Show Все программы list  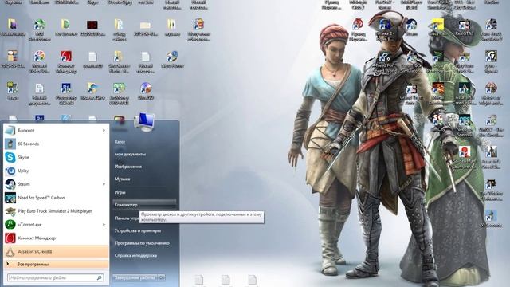pos(56,264)
